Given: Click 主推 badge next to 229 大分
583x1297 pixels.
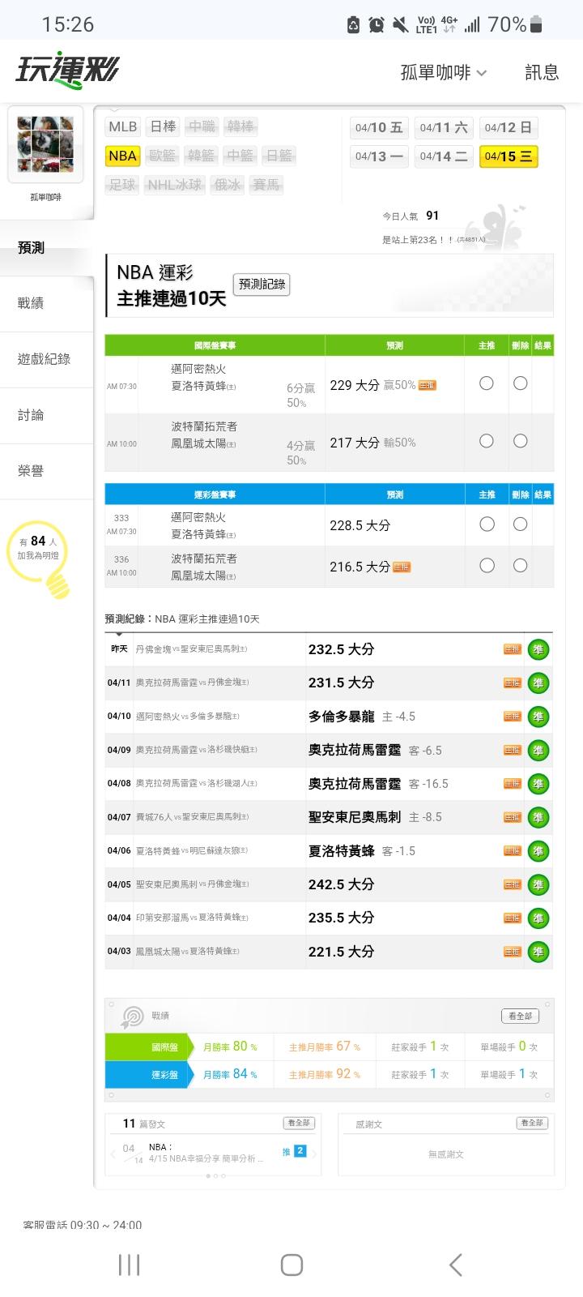Looking at the screenshot, I should pos(427,385).
